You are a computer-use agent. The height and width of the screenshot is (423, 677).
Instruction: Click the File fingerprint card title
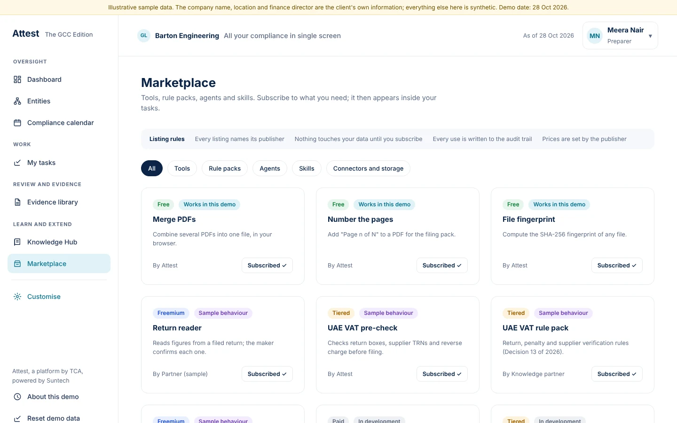coord(529,219)
